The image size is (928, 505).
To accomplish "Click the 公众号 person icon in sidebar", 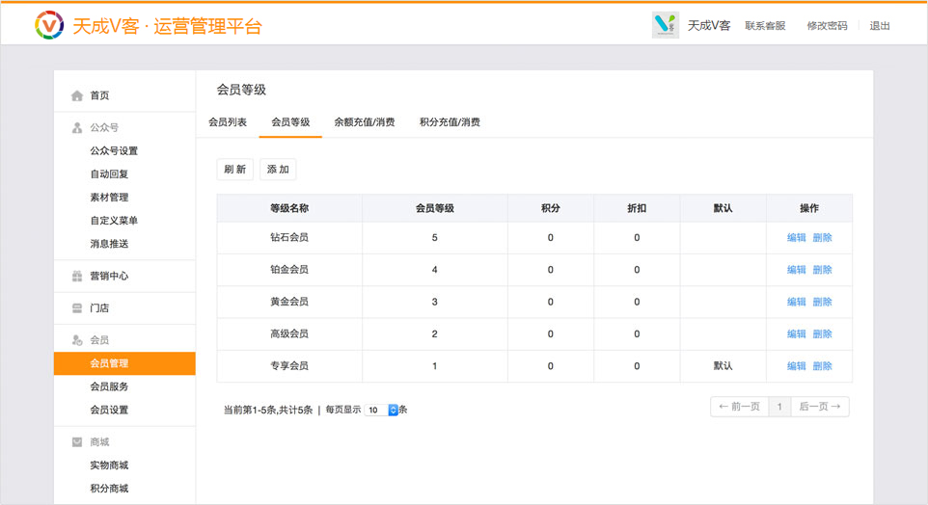I will click(77, 127).
